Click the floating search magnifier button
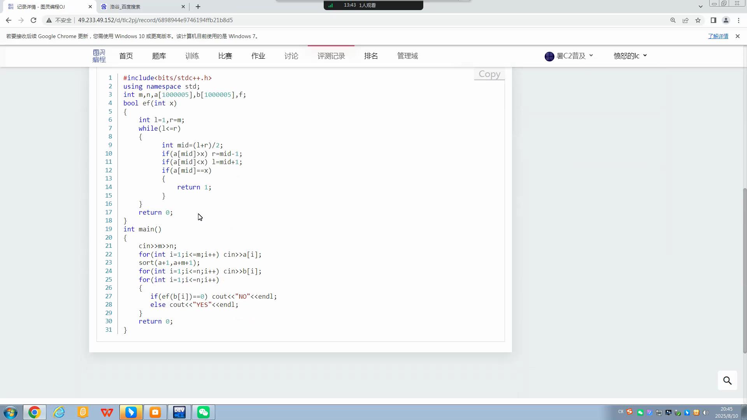Viewport: 747px width, 420px height. click(727, 380)
